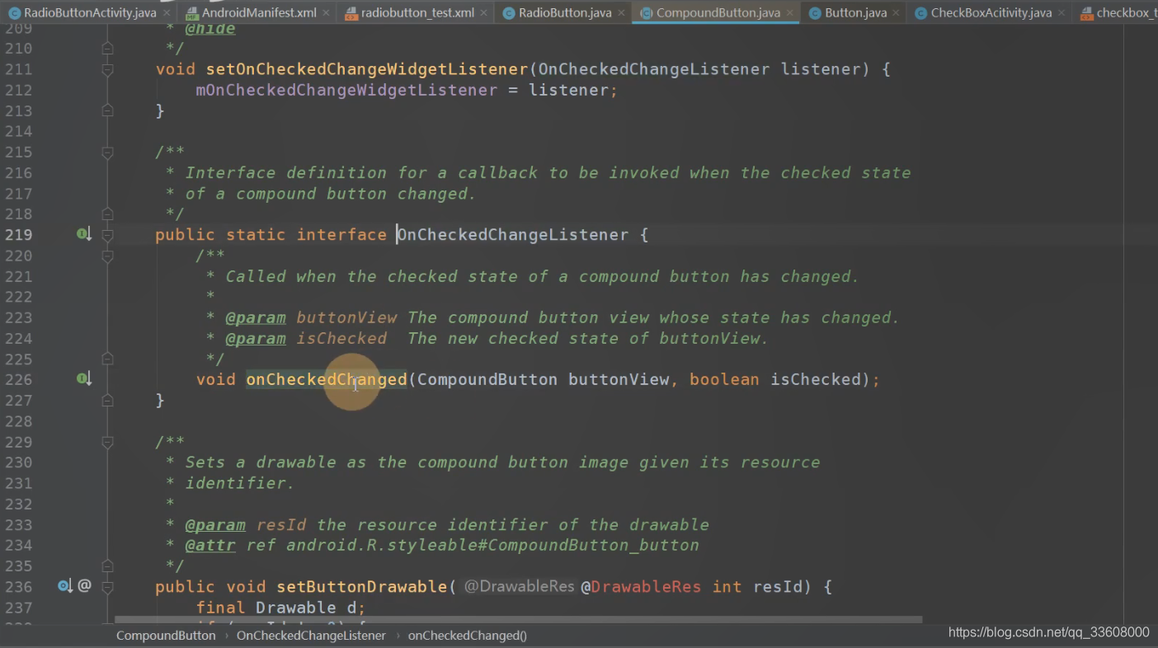
Task: Click the fold end marker at line 213
Action: 107,110
